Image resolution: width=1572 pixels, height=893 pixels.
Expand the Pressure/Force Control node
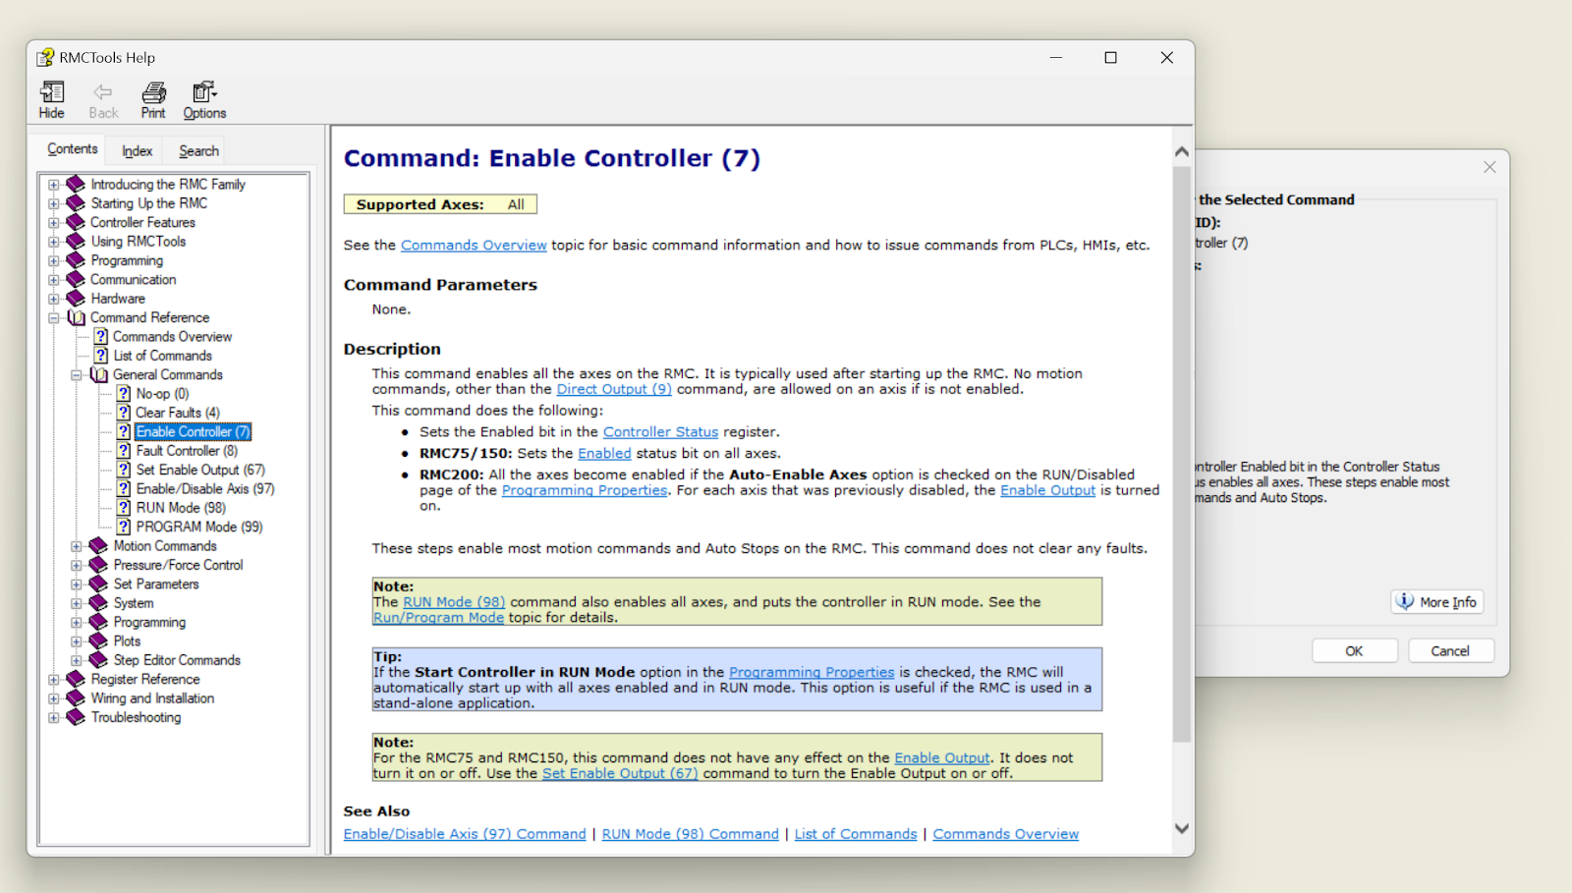point(77,566)
